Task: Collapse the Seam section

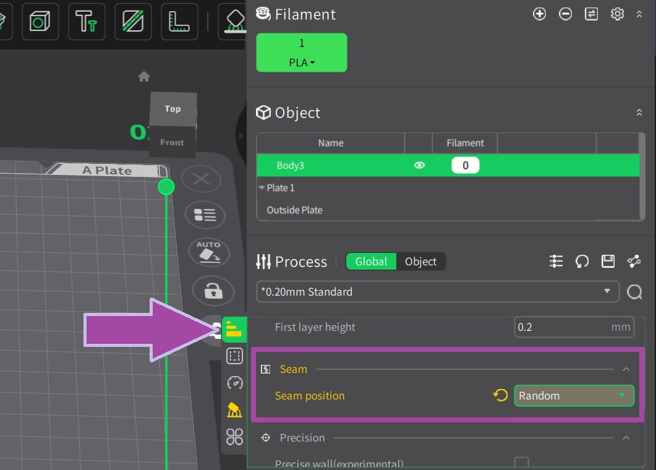Action: coord(626,369)
